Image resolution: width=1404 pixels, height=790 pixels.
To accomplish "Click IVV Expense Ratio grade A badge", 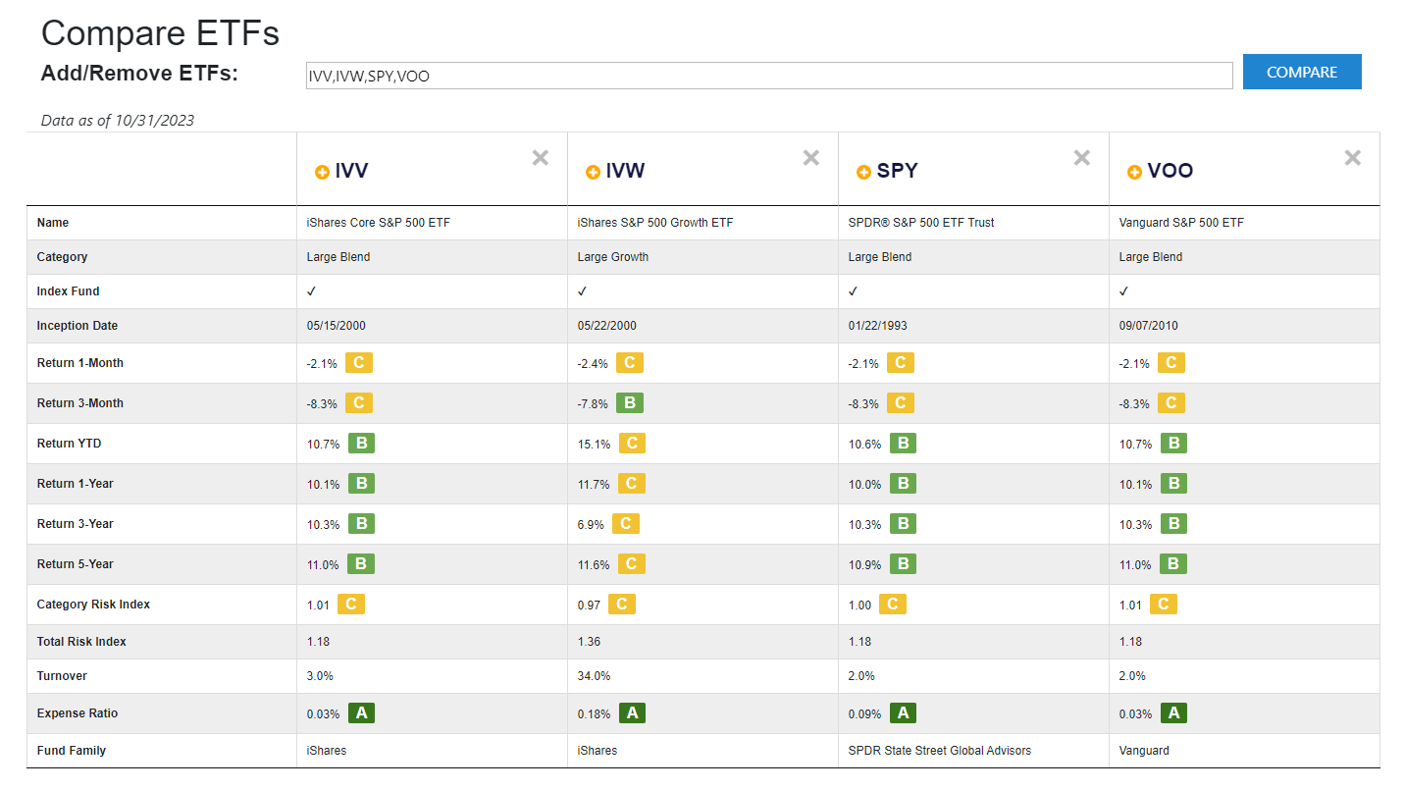I will (361, 713).
